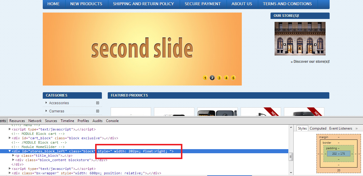Click the DOM panel vertical scrollbar thumb
This screenshot has width=363, height=176.
click(291, 157)
